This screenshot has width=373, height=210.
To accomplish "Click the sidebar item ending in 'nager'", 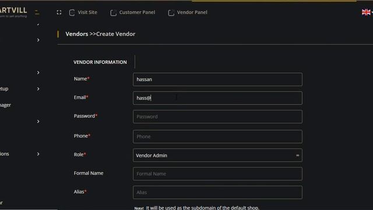I will click(5, 105).
